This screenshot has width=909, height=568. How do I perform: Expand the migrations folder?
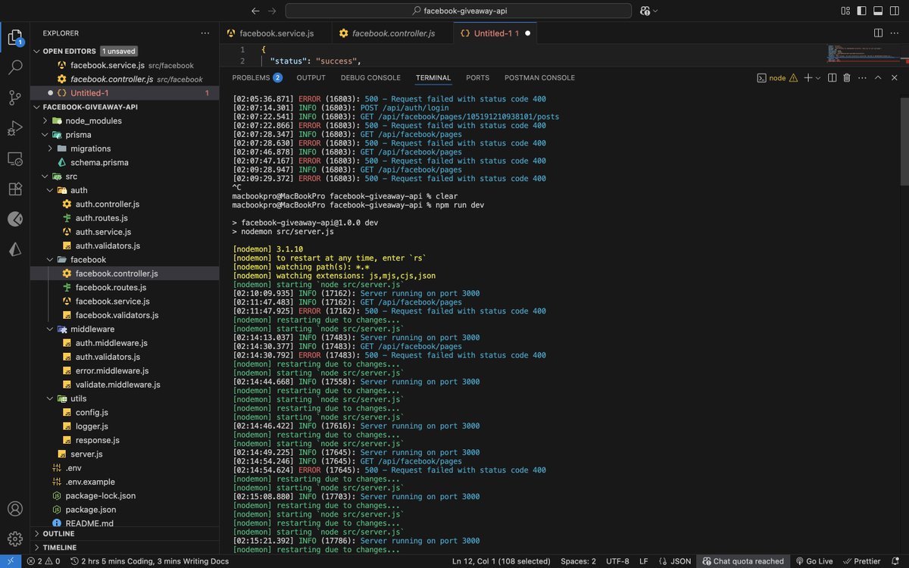point(50,148)
